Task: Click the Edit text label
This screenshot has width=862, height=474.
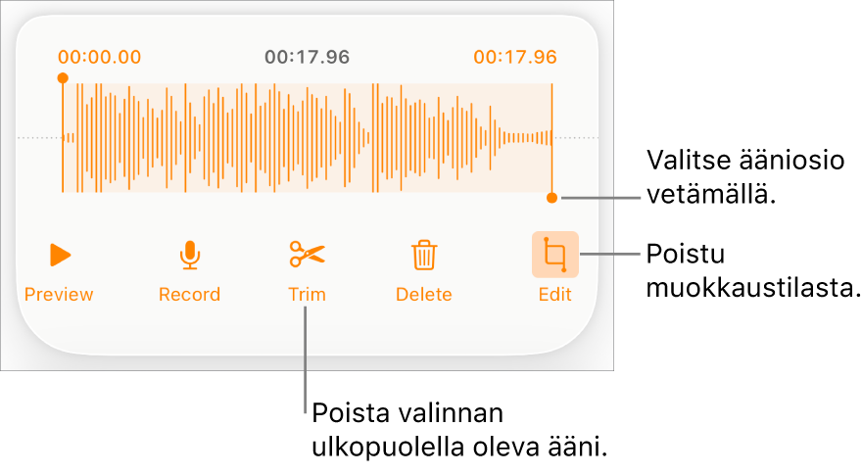Action: tap(554, 294)
